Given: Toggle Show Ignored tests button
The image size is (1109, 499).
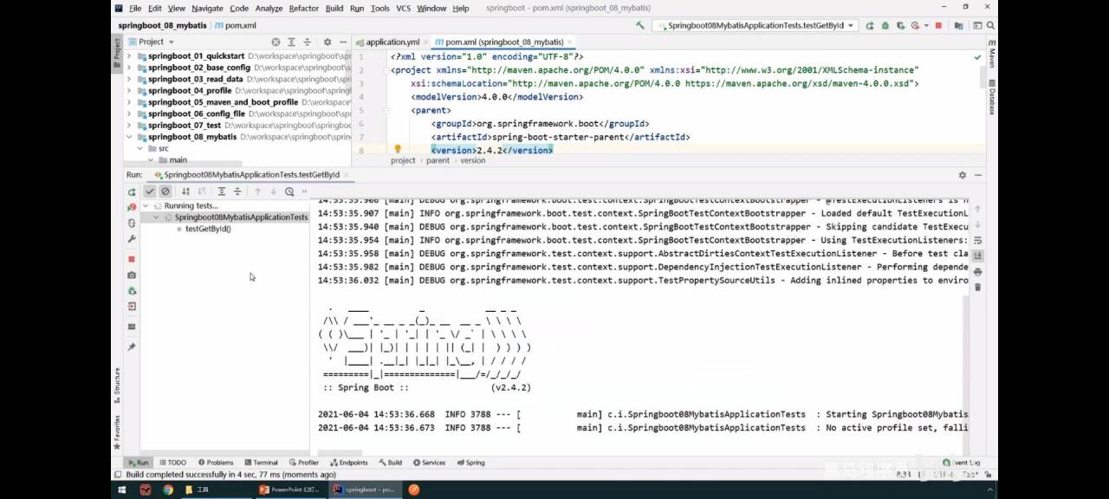Looking at the screenshot, I should coord(165,191).
